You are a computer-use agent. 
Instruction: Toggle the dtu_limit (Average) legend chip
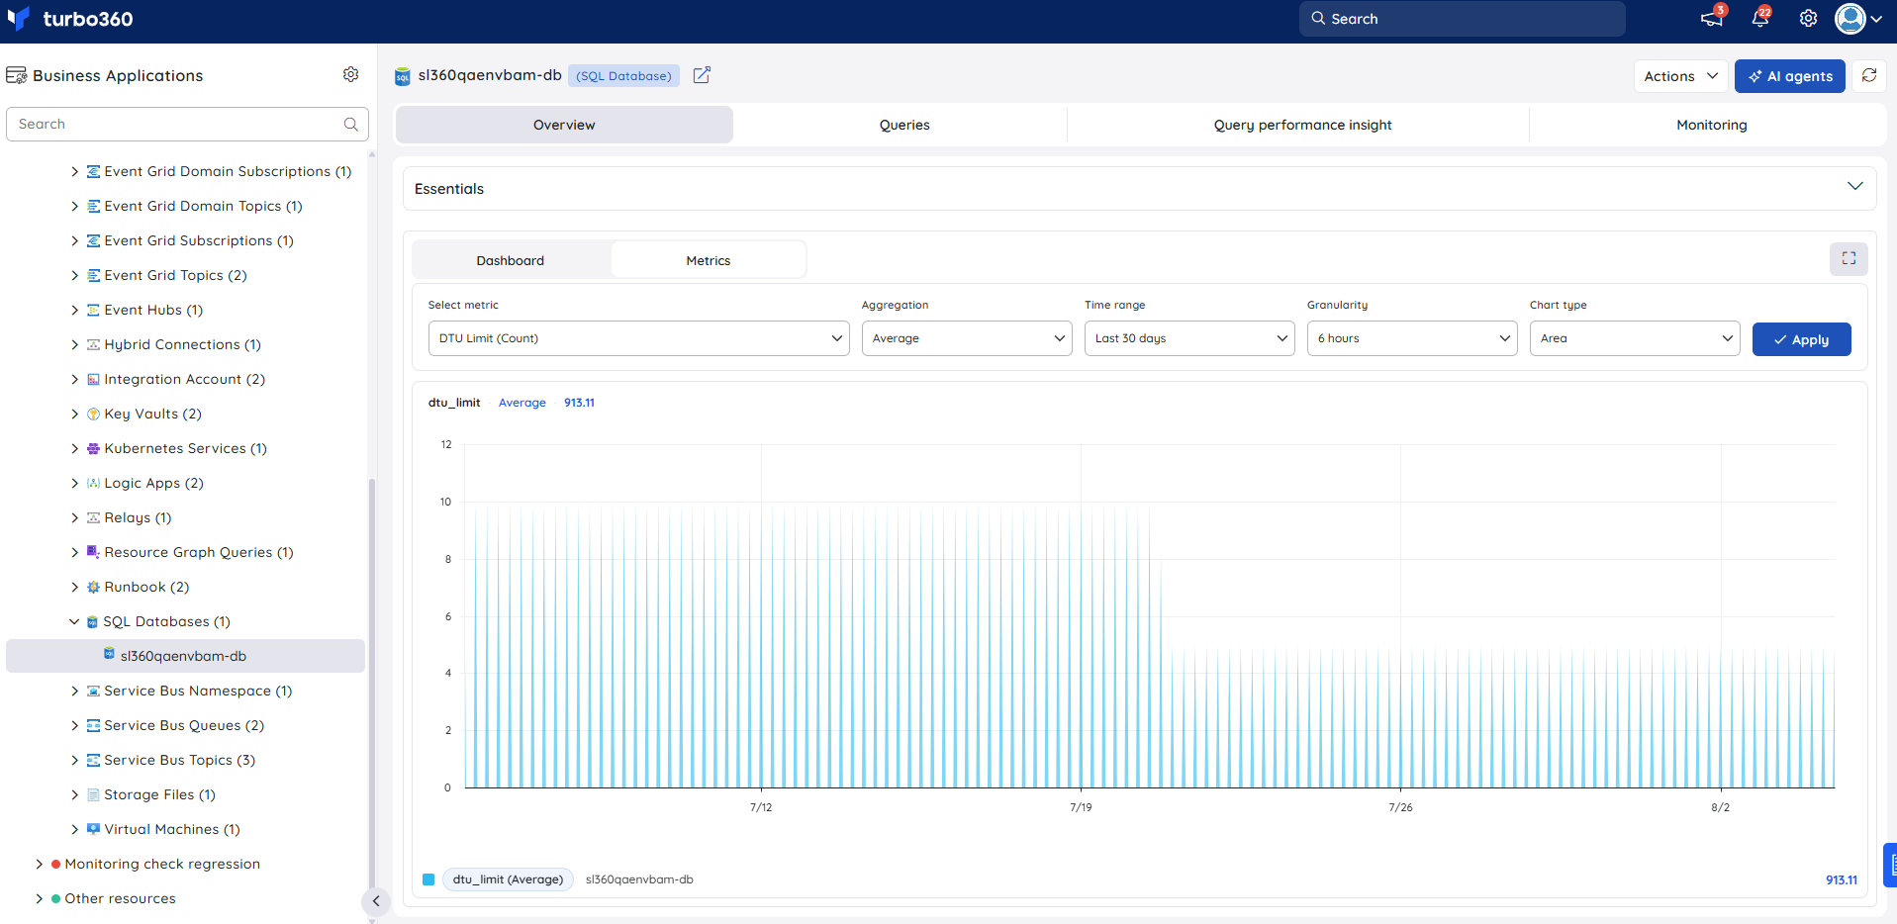tap(508, 879)
